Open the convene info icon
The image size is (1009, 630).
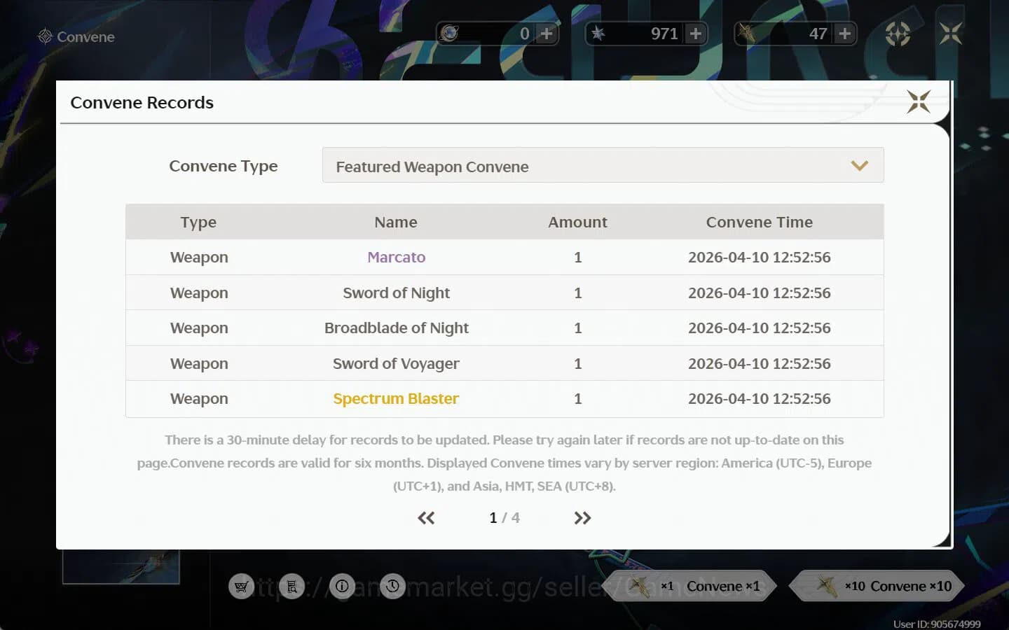click(342, 587)
